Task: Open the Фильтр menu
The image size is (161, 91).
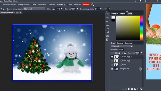Action: tap(52, 5)
